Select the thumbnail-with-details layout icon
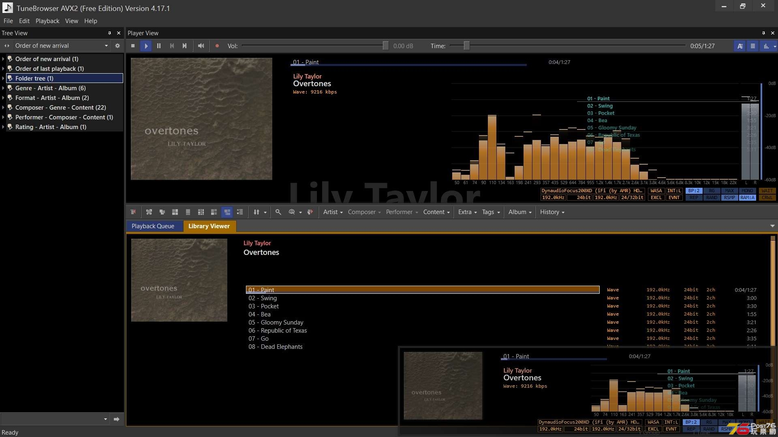The width and height of the screenshot is (778, 437). [214, 212]
